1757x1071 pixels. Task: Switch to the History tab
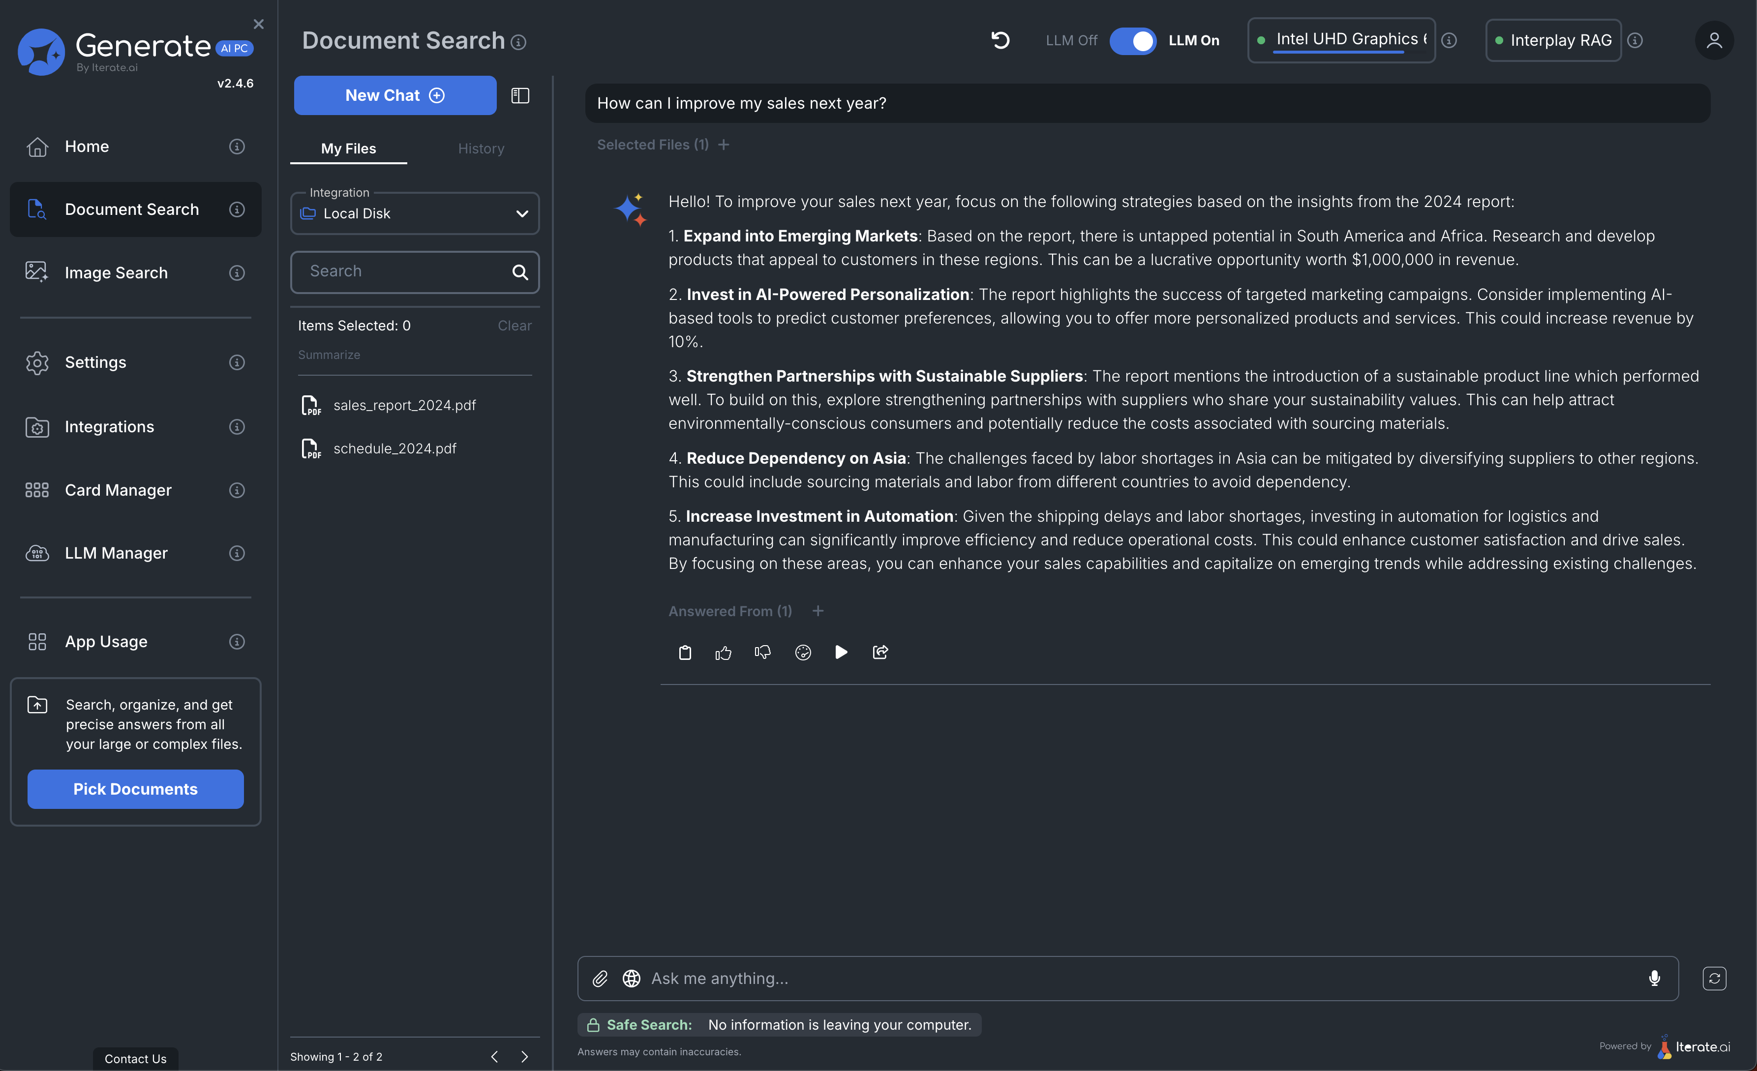tap(481, 149)
